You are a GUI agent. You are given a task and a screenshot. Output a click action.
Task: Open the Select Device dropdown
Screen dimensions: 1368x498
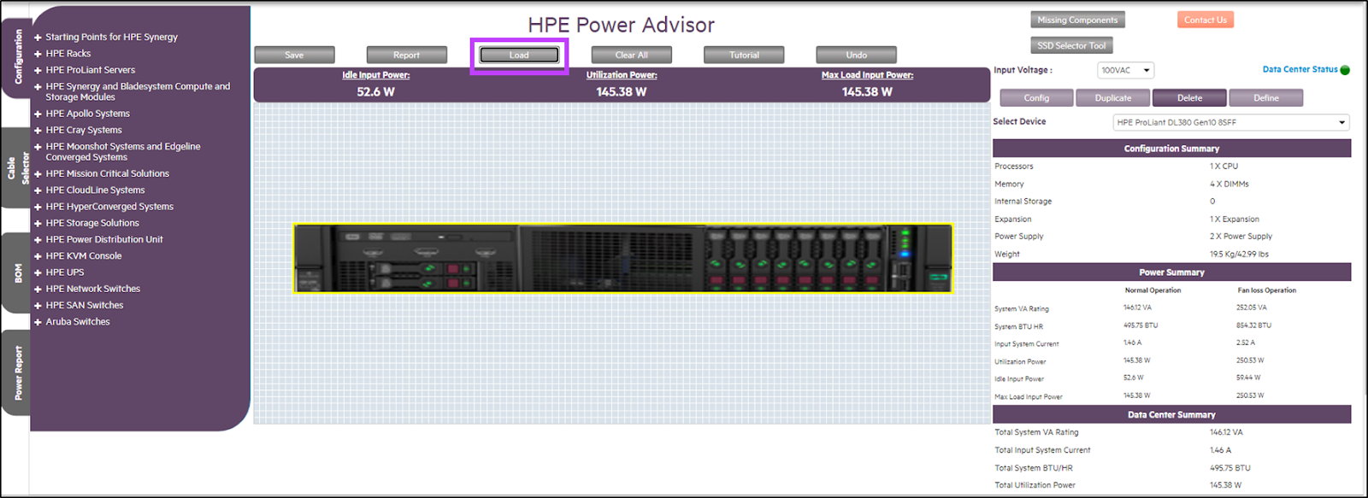tap(1231, 123)
